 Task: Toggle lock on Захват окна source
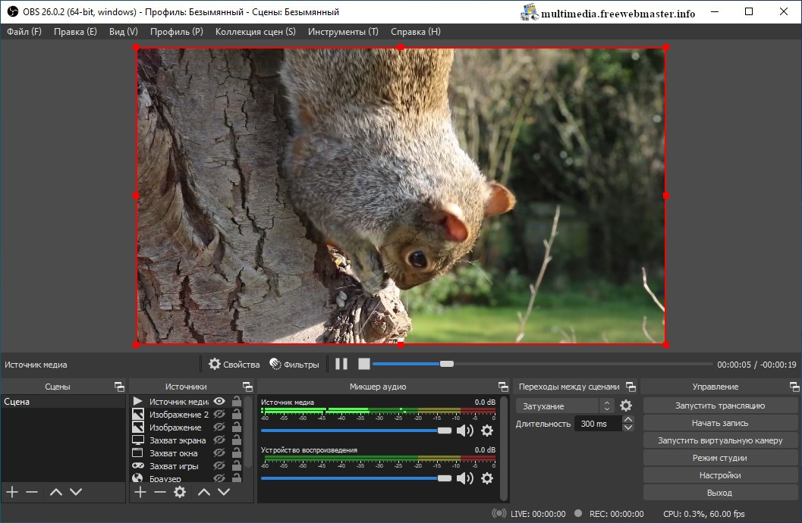click(236, 453)
